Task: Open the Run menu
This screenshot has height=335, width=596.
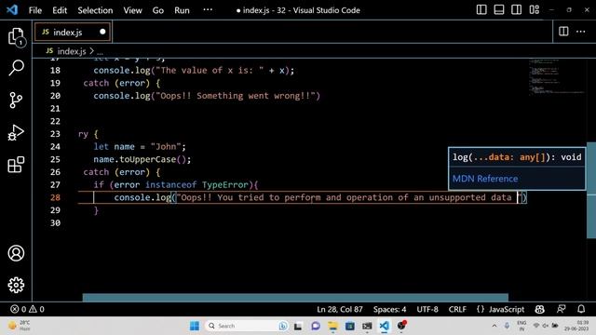Action: coord(182,10)
